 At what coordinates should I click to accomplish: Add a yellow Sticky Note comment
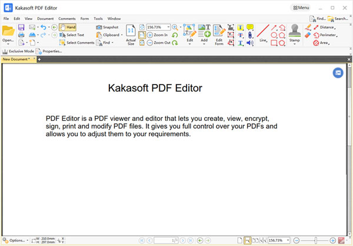pos(250,27)
